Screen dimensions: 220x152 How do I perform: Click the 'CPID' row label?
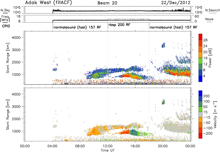(x=6, y=26)
